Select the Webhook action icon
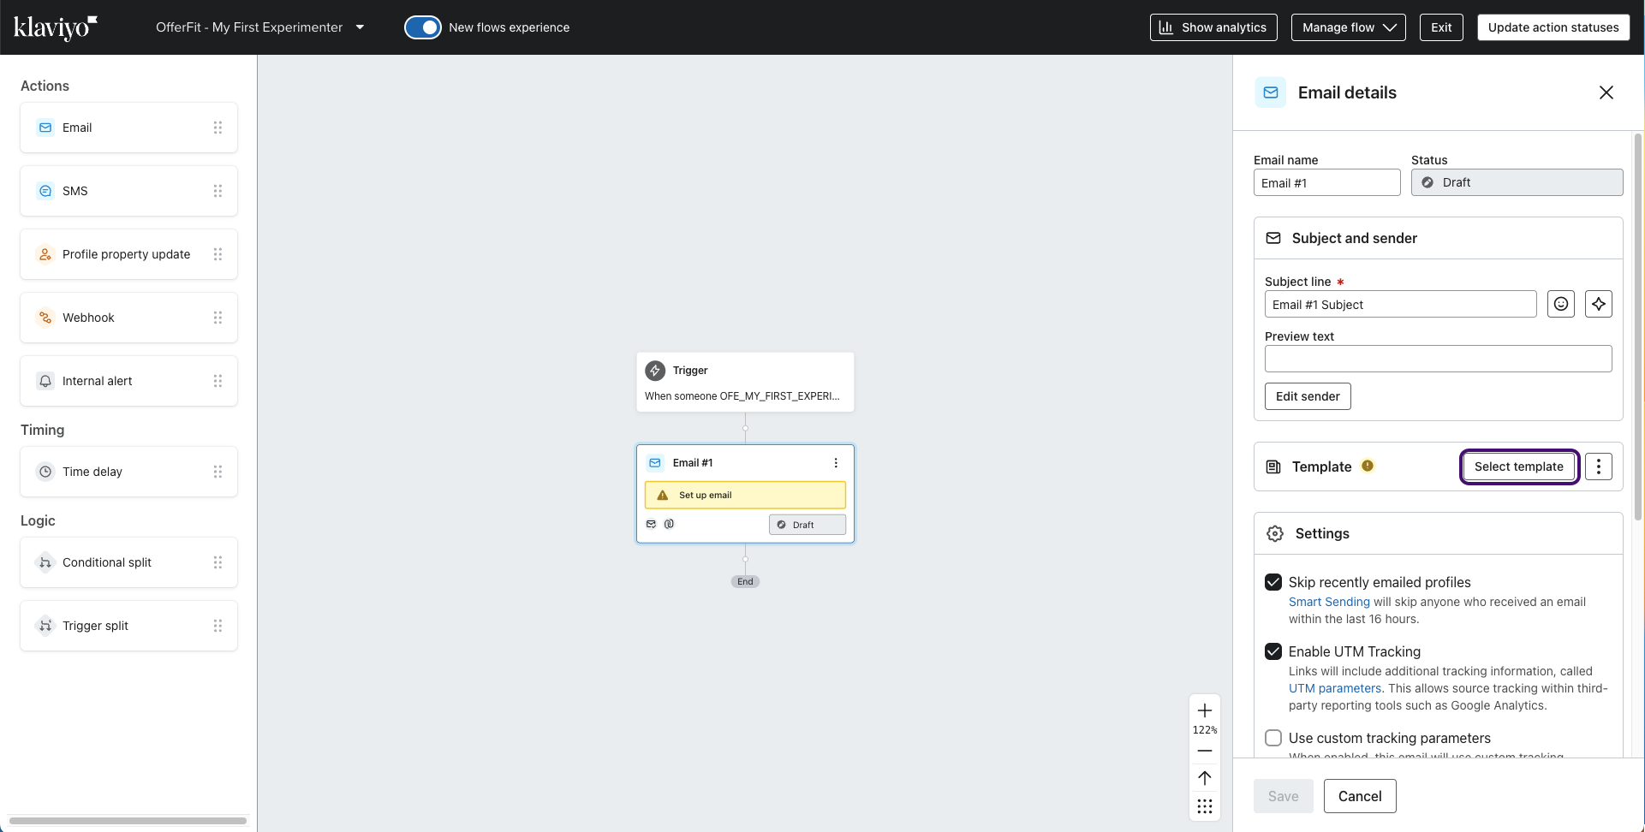The width and height of the screenshot is (1645, 832). click(x=45, y=317)
